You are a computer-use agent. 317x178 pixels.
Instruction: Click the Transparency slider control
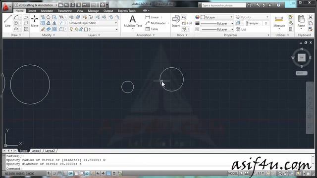pyautogui.click(x=254, y=23)
